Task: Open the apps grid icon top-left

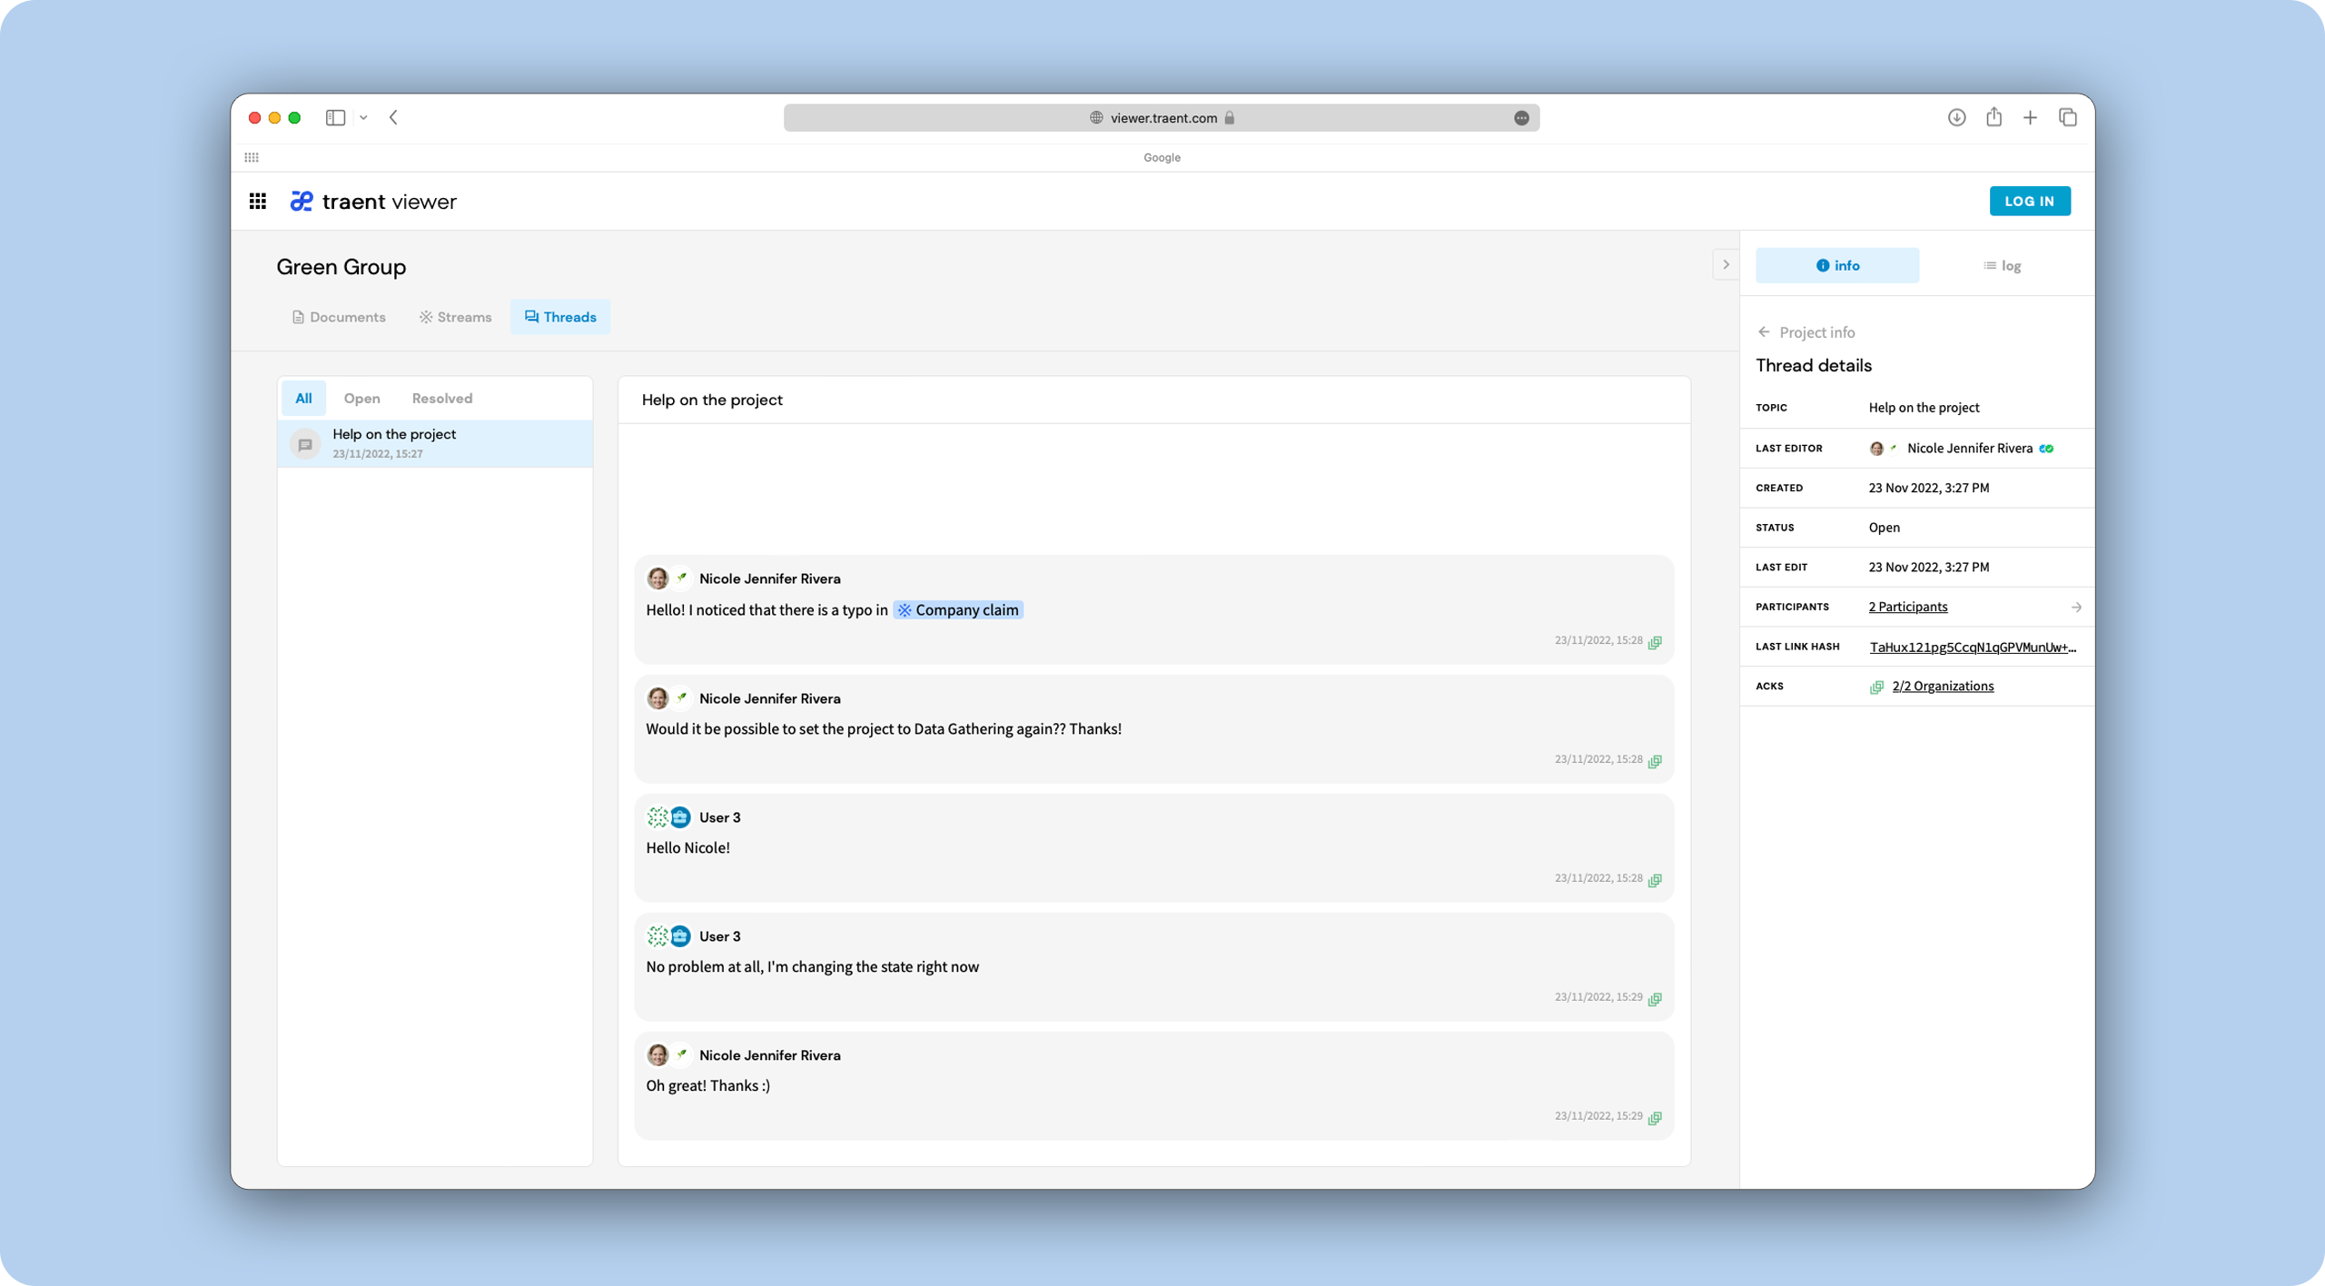Action: click(x=258, y=201)
